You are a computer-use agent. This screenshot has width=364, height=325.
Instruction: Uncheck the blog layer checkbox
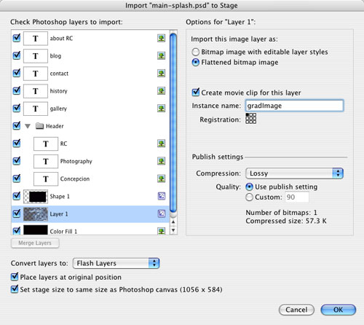17,55
